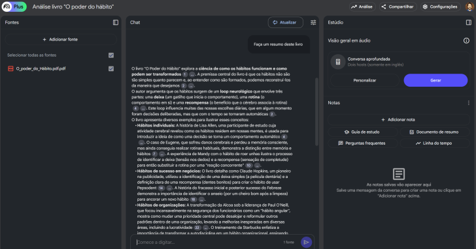The image size is (476, 249).
Task: Open Configurações settings
Action: click(440, 7)
